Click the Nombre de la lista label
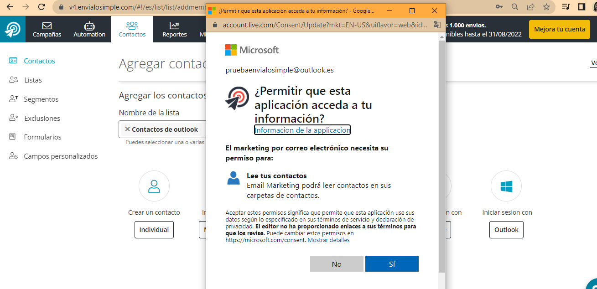Screen dimensions: 597x289 click(x=149, y=113)
